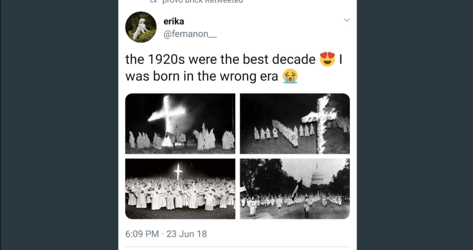Open the @femanon__ handle
The image size is (473, 250).
coord(190,34)
